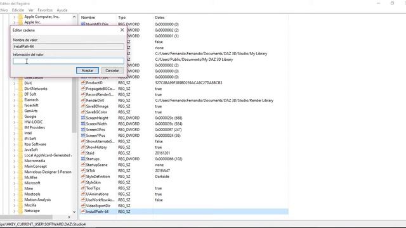This screenshot has height=228, width=406.
Task: Expand the Mozilla registry key
Action: (14, 205)
